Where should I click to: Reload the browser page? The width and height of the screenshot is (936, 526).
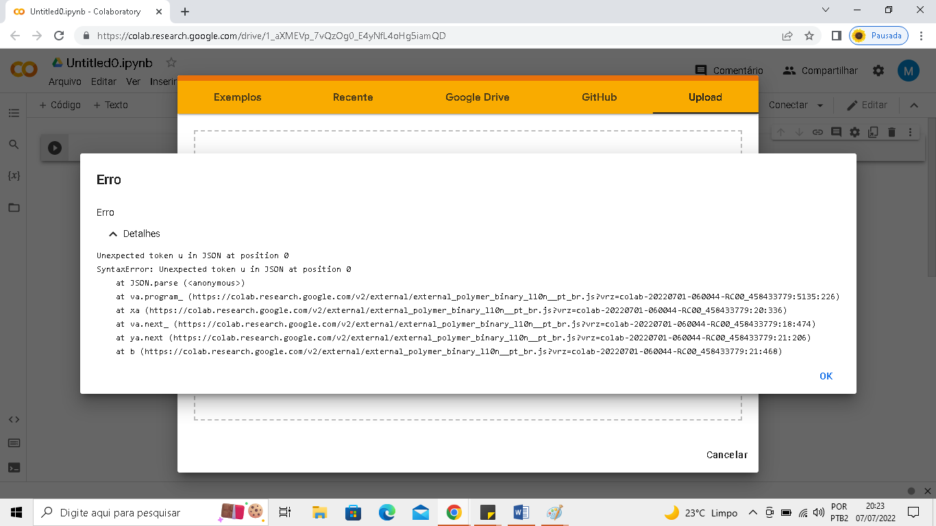click(x=59, y=36)
